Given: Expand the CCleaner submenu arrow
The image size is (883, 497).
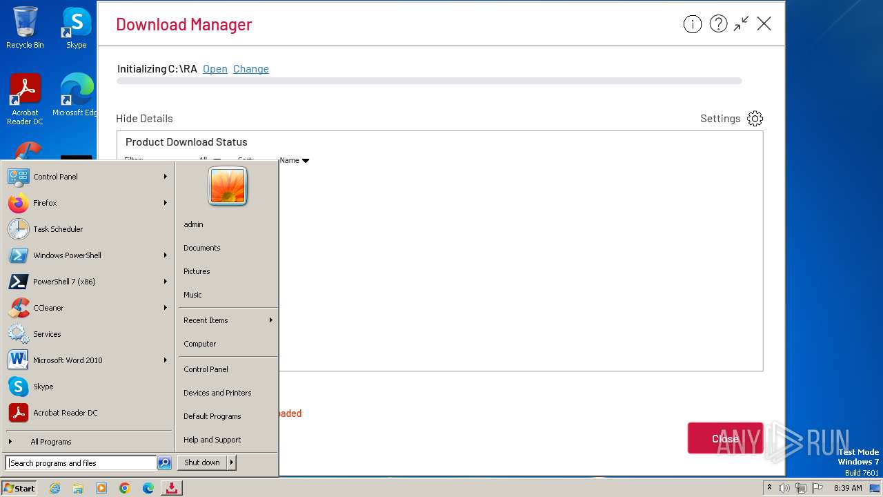Looking at the screenshot, I should 166,308.
